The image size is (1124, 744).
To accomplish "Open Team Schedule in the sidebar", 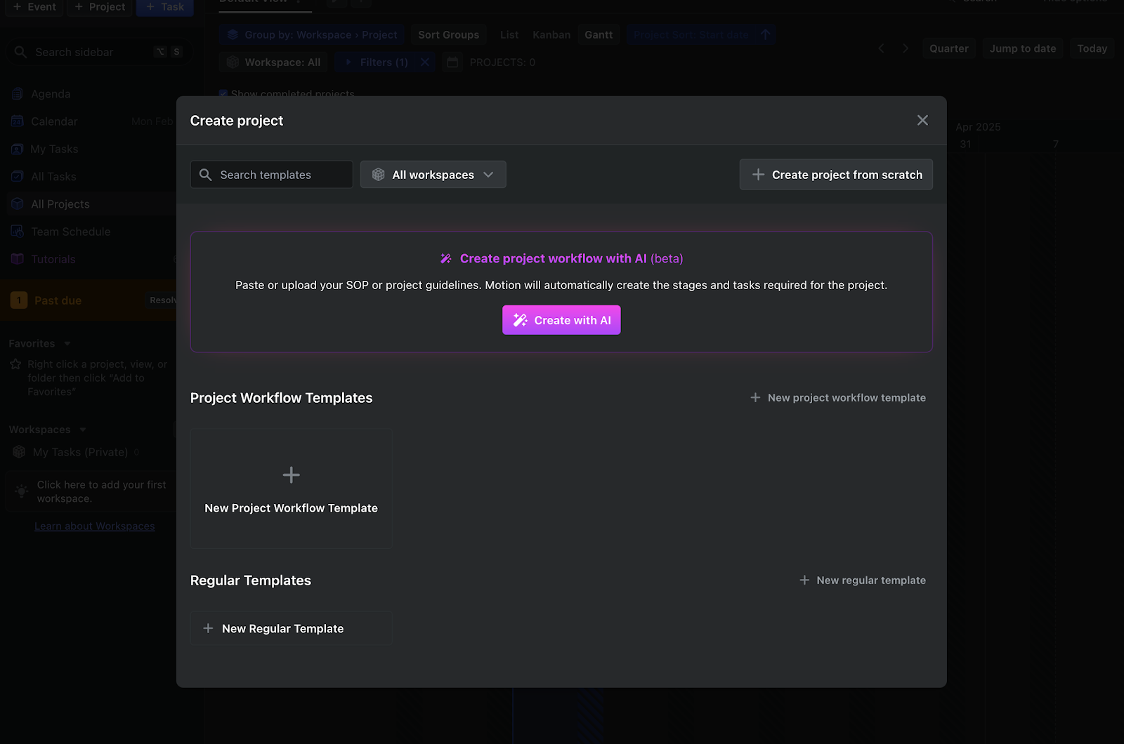I will coord(70,232).
